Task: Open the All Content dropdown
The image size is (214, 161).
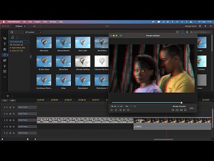Action: pyautogui.click(x=33, y=32)
